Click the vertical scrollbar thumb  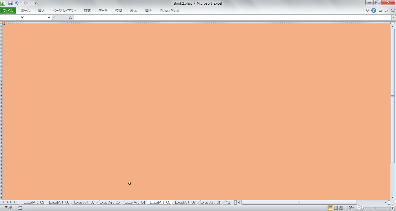pos(393,96)
